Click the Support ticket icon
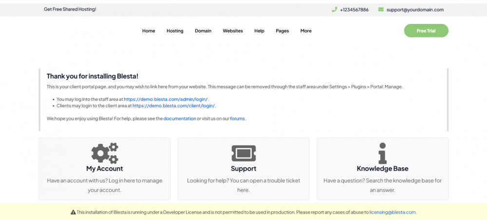Screen dimensions: 487x220 click(x=243, y=153)
